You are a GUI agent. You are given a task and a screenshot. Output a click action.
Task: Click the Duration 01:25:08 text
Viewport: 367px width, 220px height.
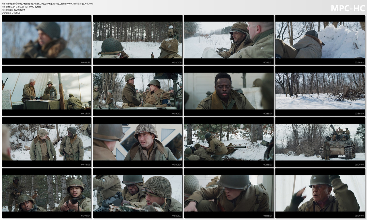pos(11,13)
